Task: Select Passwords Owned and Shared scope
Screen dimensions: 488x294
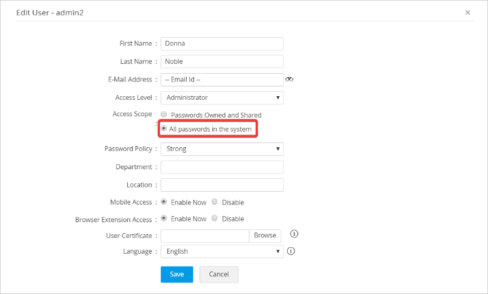Action: (164, 114)
